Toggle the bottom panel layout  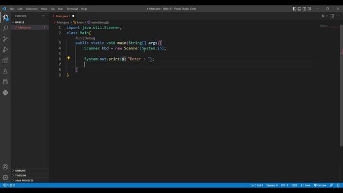pos(300,9)
